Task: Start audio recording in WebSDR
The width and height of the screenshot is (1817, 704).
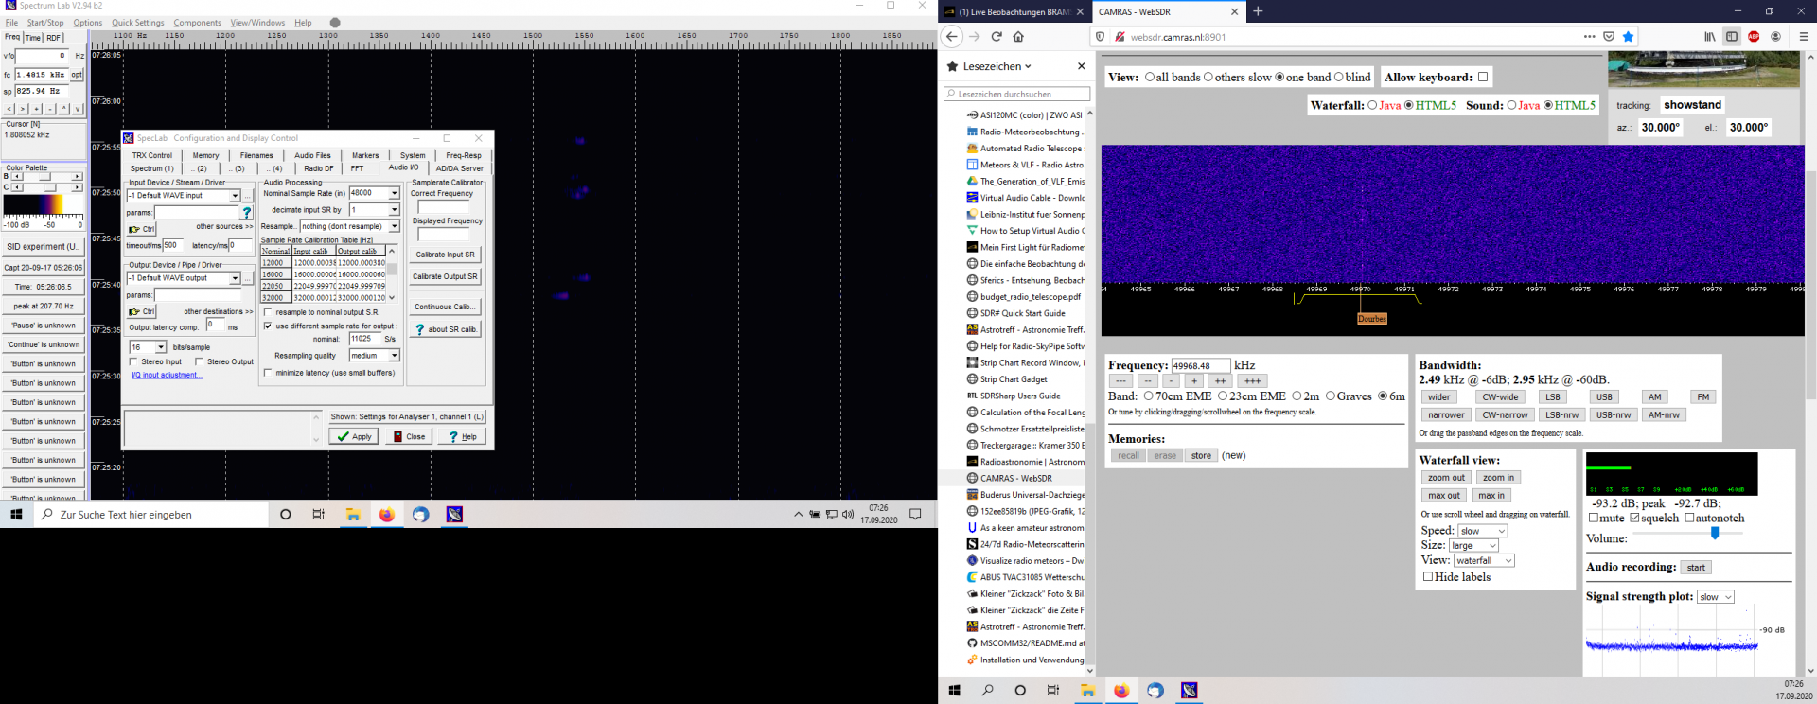Action: [1696, 568]
